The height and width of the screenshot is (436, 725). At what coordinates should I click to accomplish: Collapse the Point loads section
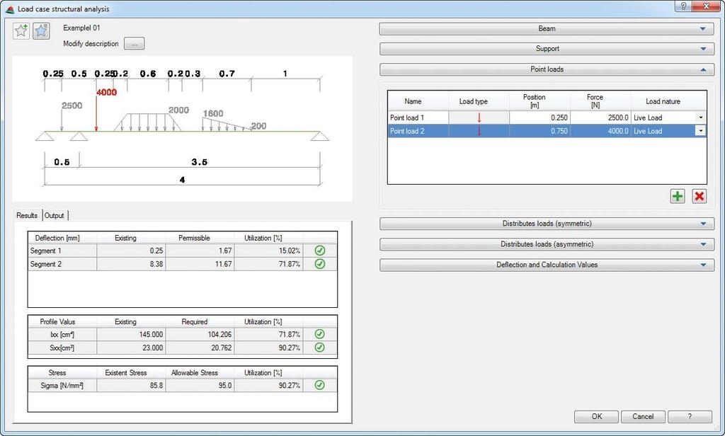pyautogui.click(x=547, y=69)
